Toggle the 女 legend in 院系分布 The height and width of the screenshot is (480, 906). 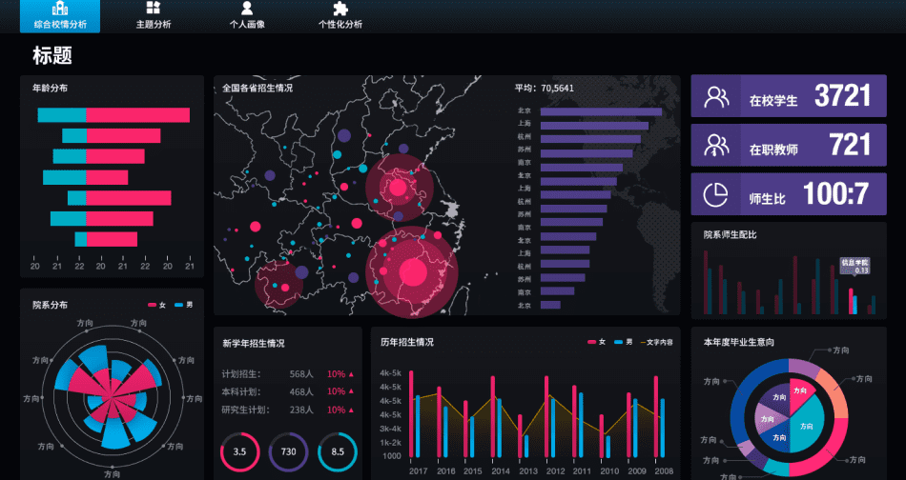(156, 305)
